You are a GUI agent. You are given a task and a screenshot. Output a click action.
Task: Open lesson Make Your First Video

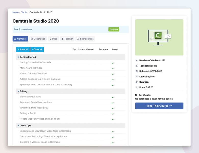tap(31, 68)
